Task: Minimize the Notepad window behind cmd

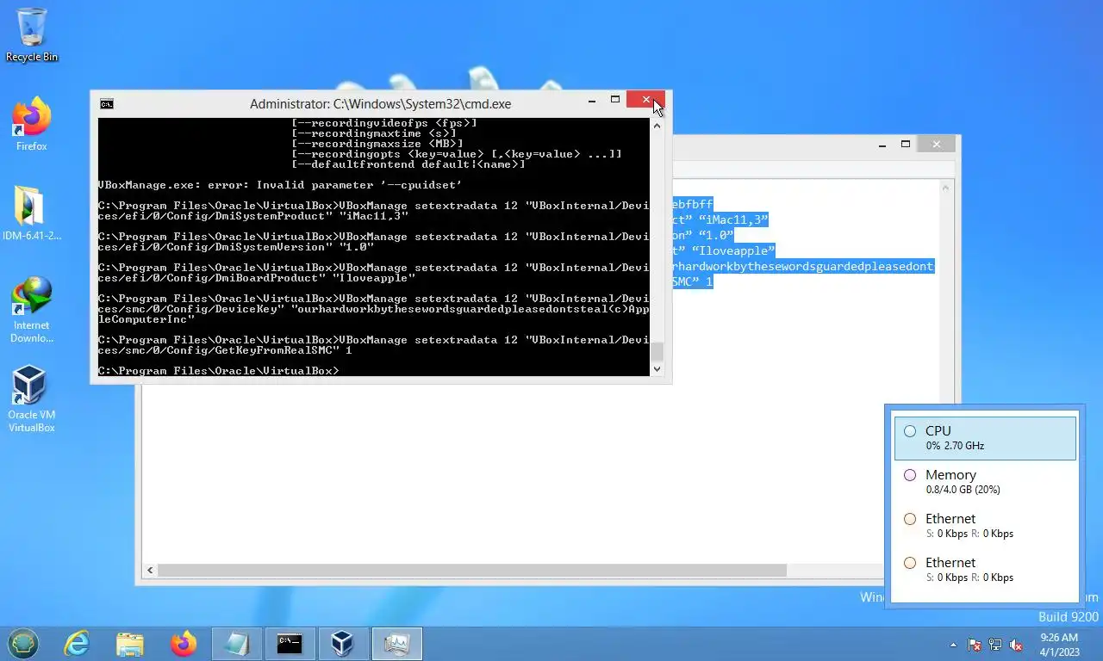Action: (882, 145)
